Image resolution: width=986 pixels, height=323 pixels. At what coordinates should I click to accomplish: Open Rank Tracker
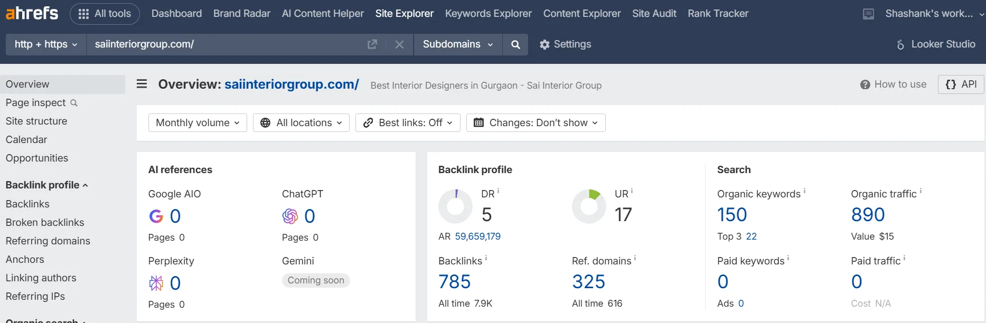pyautogui.click(x=718, y=14)
